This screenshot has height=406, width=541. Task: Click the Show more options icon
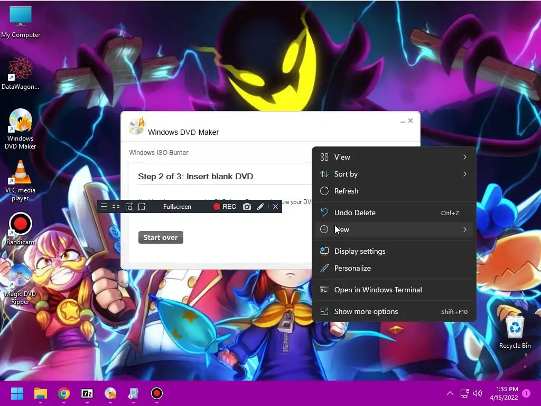(x=324, y=312)
